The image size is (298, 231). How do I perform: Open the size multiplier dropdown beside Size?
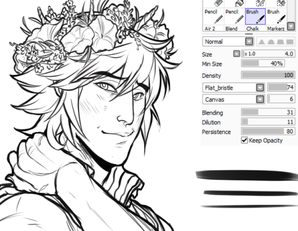pos(237,54)
